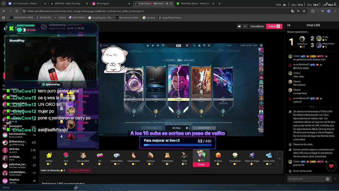Open the isco duro bookmark
This screenshot has height=191, width=339.
[x=149, y=18]
